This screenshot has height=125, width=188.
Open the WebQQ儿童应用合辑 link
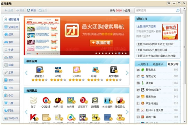pos(152,50)
